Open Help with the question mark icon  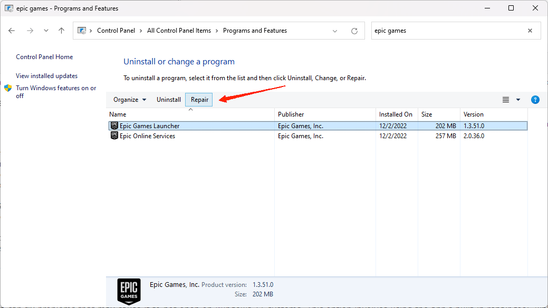535,100
